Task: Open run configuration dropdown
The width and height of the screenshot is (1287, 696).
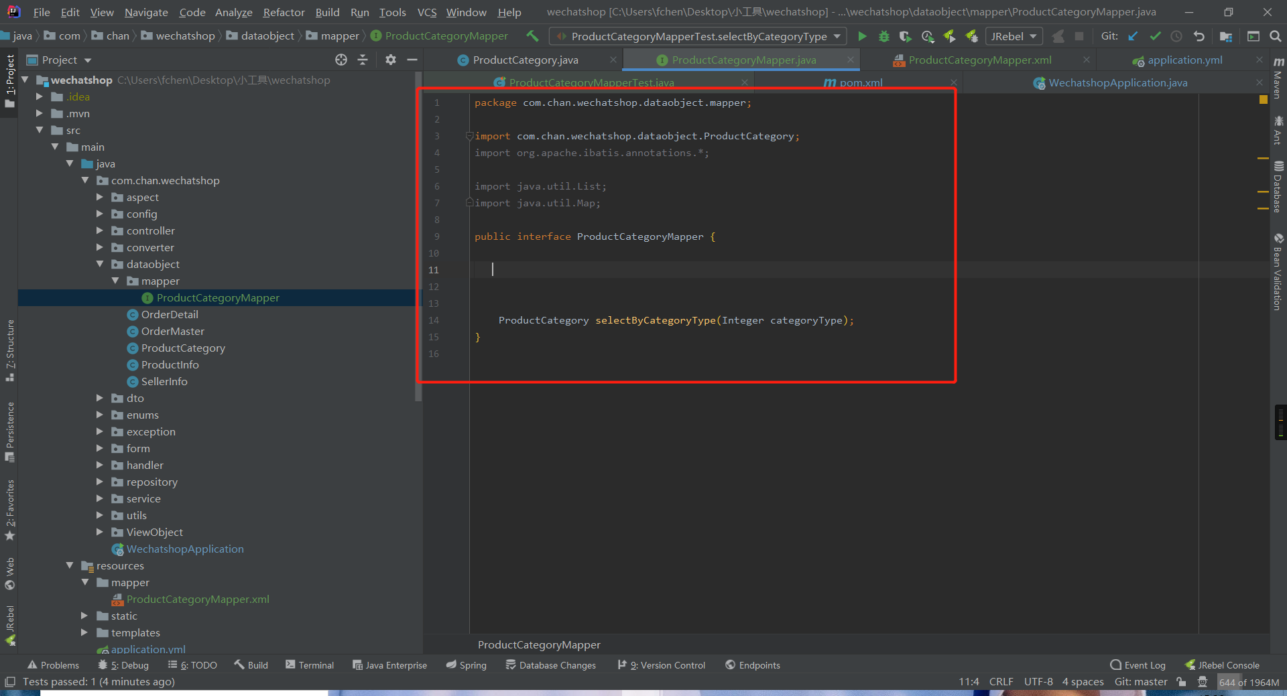Action: coord(697,36)
